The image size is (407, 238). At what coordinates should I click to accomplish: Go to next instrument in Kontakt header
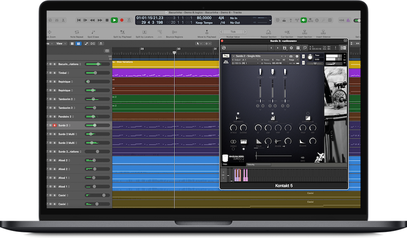277,48
